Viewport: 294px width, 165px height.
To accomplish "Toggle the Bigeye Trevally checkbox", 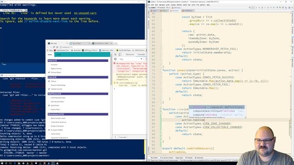I will point(49,68).
